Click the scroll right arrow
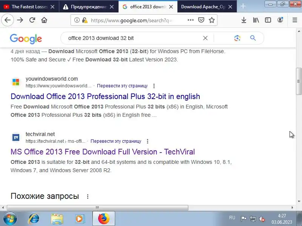This screenshot has width=302, height=226. (292, 208)
